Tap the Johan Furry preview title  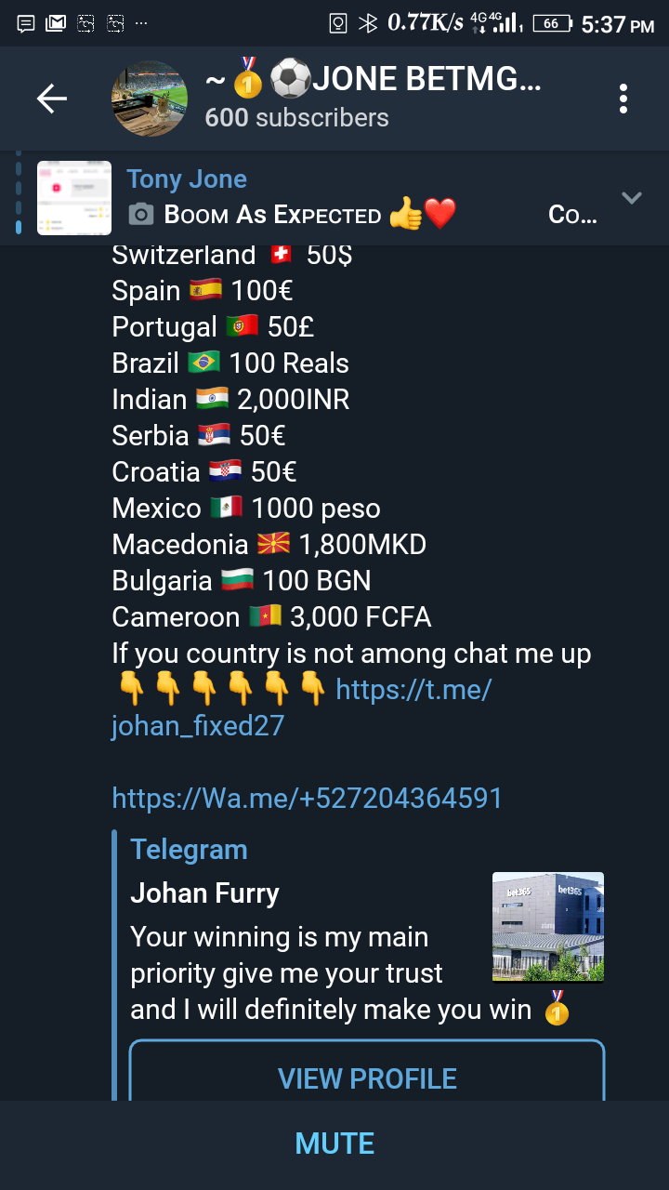204,893
